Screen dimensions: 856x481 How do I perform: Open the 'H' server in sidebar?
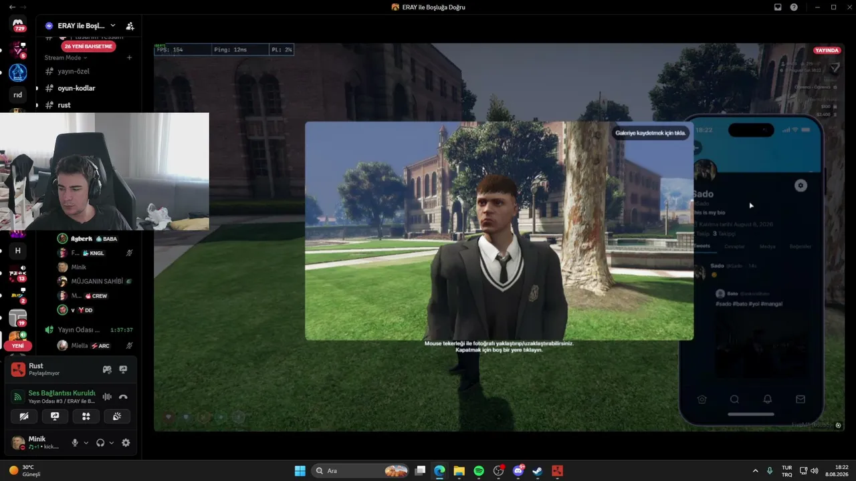tap(18, 251)
